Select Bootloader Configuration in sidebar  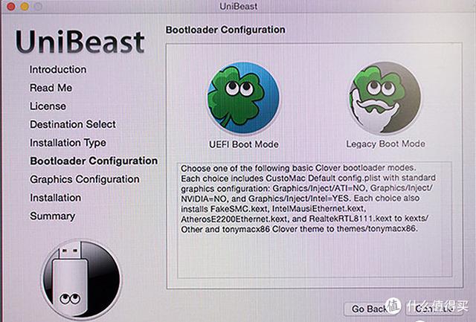tap(94, 161)
